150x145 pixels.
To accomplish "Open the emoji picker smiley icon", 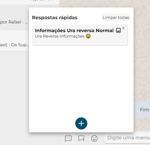I will pyautogui.click(x=94, y=139).
